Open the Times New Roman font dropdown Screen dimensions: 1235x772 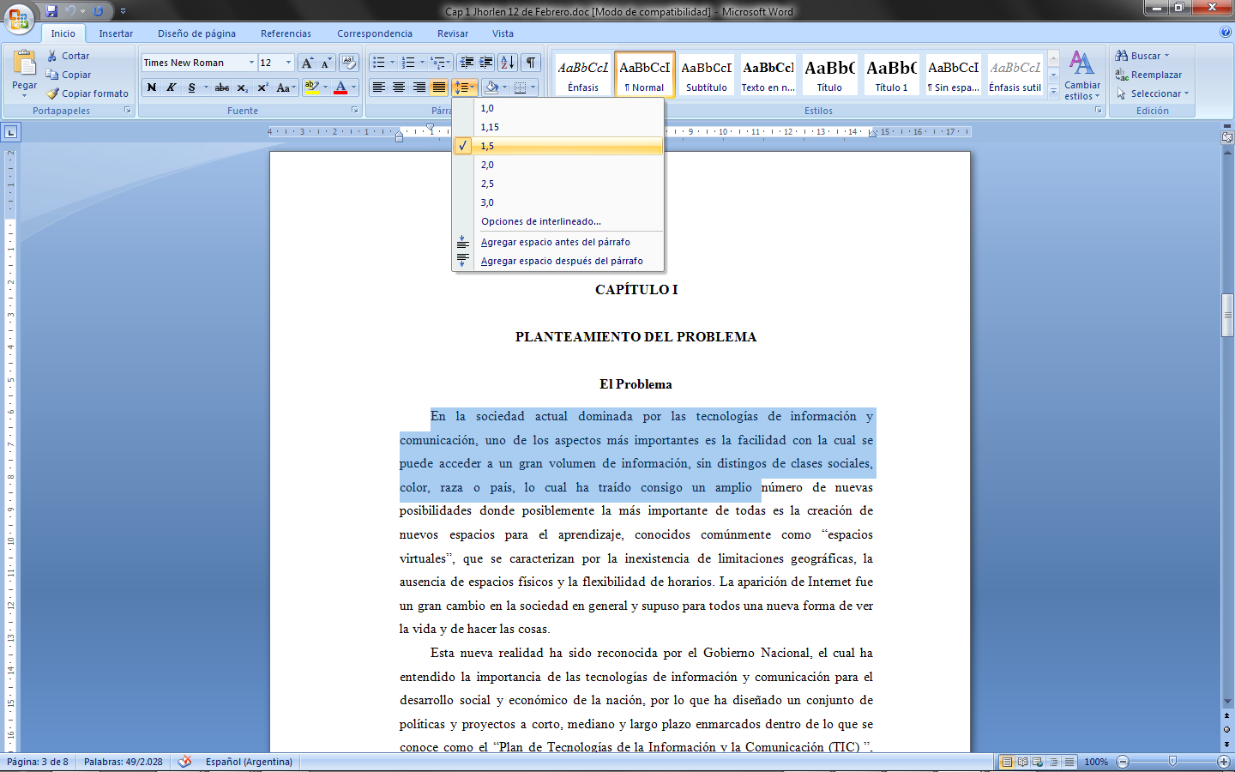tap(251, 63)
